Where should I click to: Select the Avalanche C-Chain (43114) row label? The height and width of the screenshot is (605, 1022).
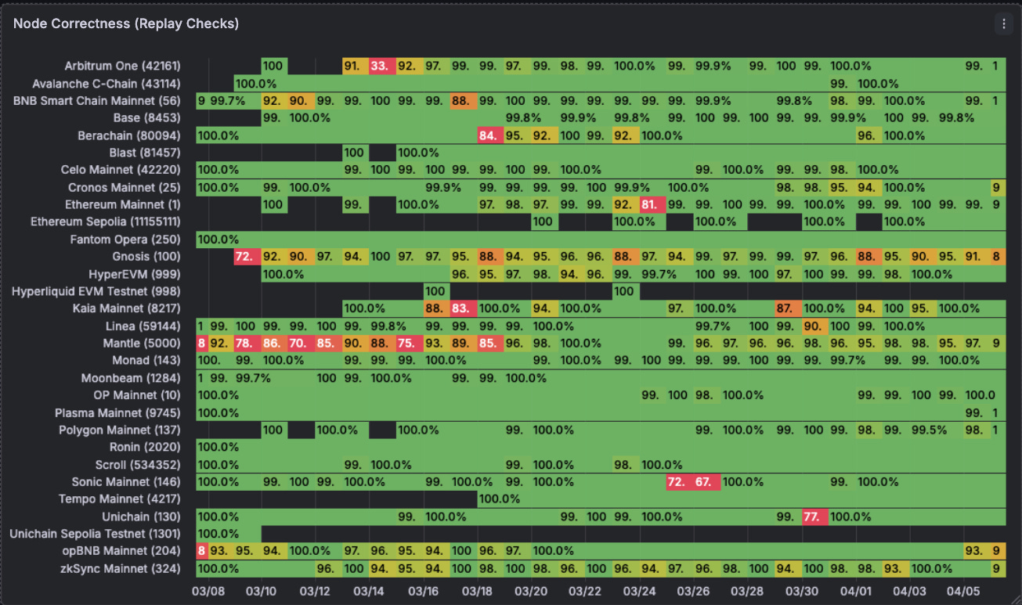coord(107,83)
